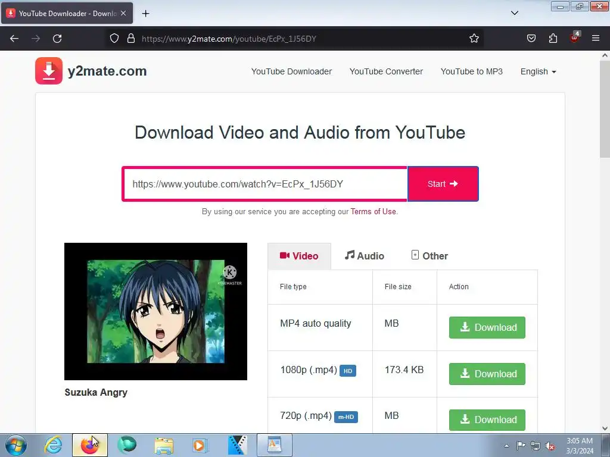This screenshot has height=457, width=610.
Task: Click the network tray icon
Action: coord(536,446)
